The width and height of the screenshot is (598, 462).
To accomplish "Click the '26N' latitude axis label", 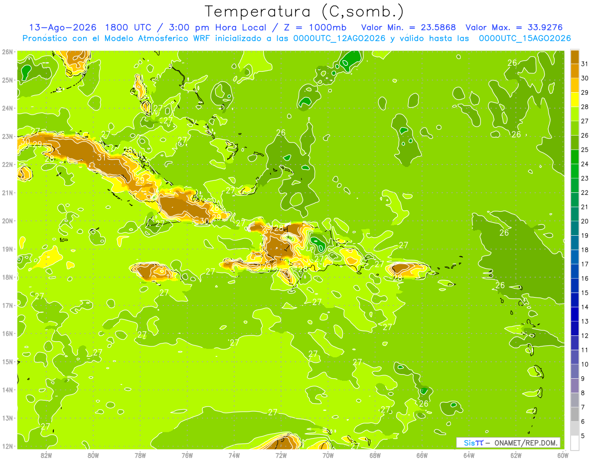I will [x=7, y=52].
